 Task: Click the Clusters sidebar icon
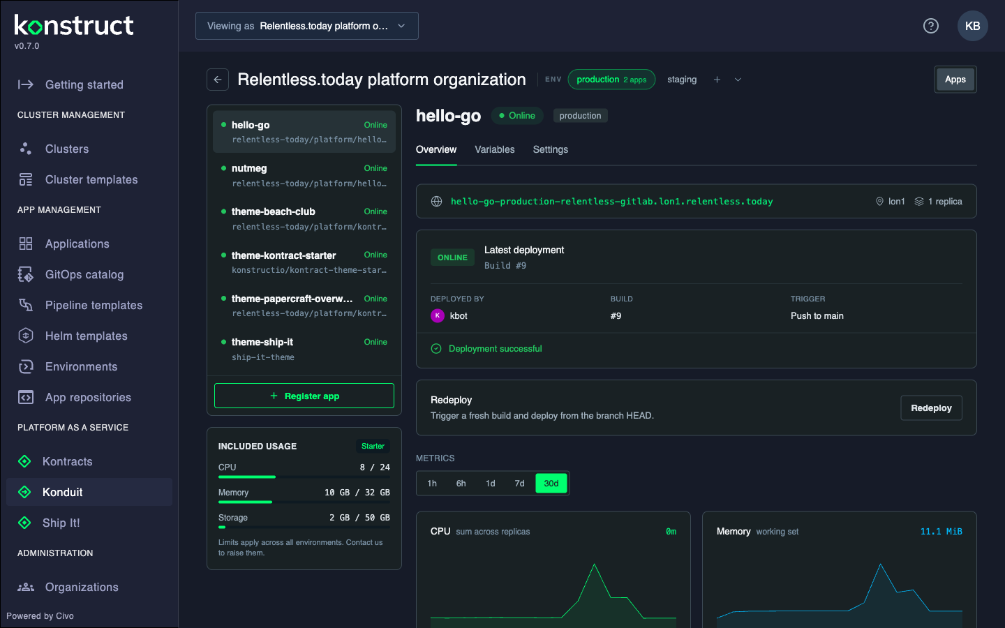[x=26, y=149]
